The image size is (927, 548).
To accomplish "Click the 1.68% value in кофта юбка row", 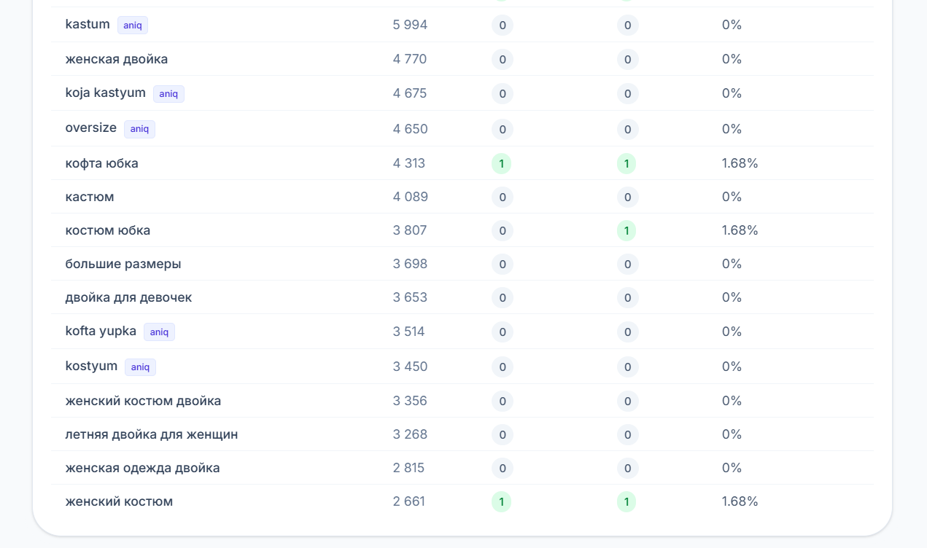I will point(740,163).
